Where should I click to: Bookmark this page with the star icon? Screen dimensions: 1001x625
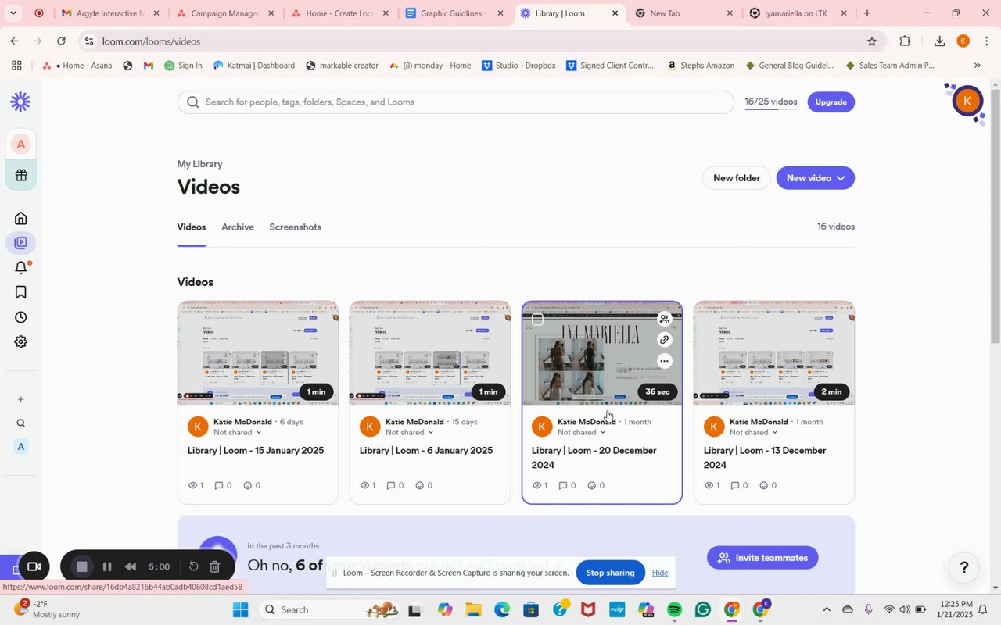pyautogui.click(x=871, y=41)
